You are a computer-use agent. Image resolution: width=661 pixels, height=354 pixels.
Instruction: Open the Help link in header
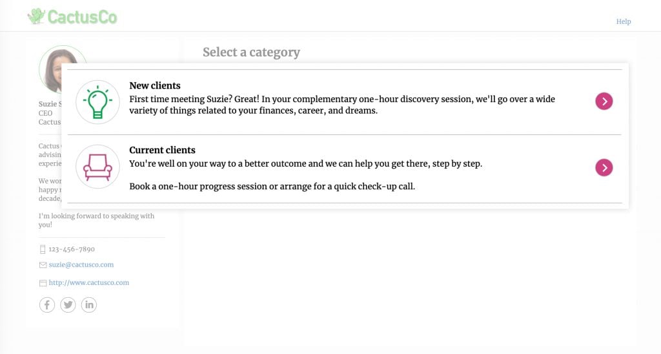(623, 21)
